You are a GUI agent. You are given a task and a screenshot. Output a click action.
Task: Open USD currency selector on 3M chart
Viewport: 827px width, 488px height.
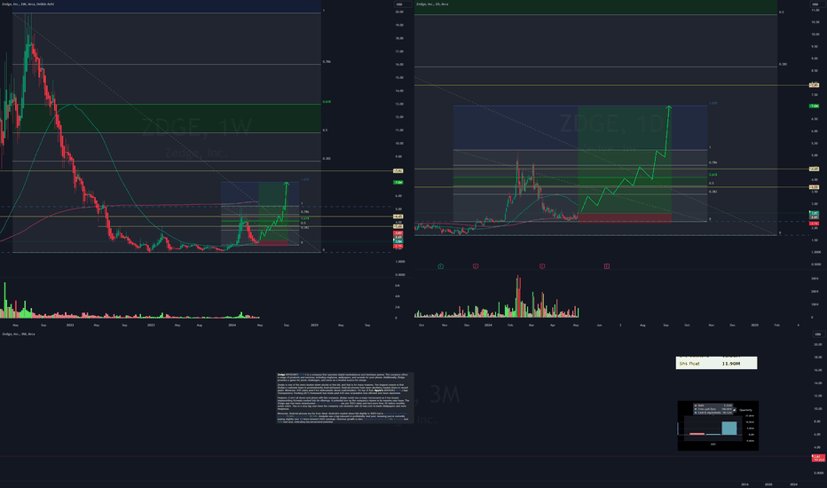point(817,334)
